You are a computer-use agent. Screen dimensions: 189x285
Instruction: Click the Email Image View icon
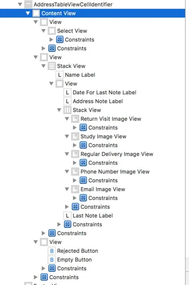coord(75,189)
